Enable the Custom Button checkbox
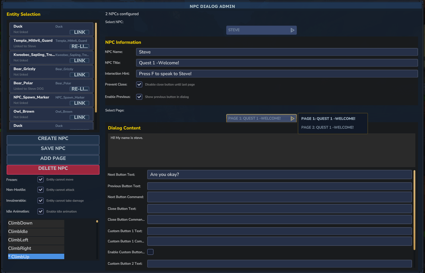Screen dimensions: 425x273 pos(150,252)
